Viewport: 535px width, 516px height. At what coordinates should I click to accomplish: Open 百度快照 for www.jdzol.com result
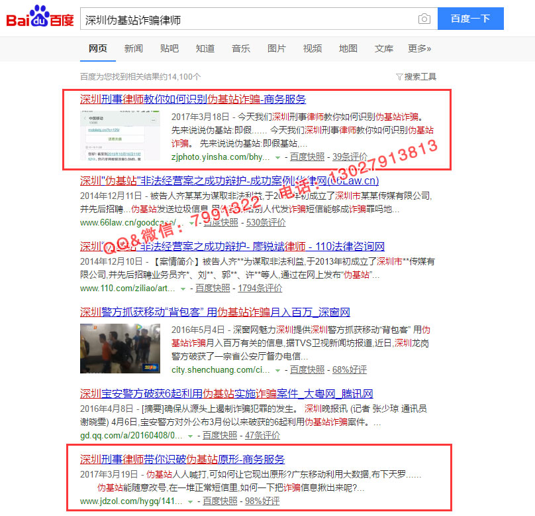[x=220, y=501]
